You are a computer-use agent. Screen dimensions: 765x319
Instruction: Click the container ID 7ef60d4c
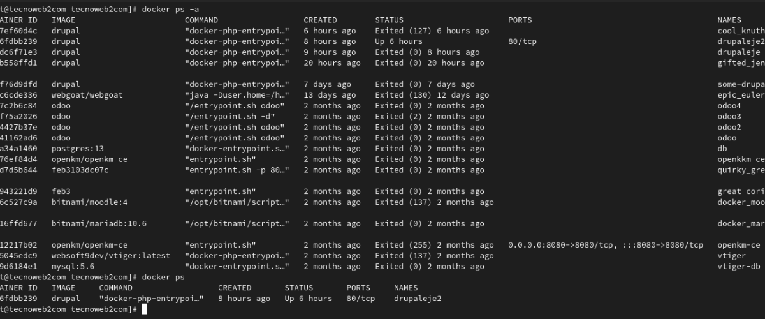coord(19,31)
